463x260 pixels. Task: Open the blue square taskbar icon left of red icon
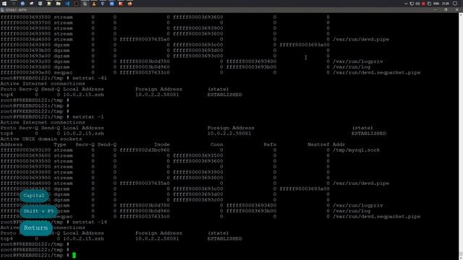coord(112,4)
